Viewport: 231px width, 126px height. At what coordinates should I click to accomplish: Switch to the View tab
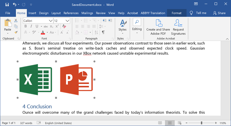pos(112,13)
